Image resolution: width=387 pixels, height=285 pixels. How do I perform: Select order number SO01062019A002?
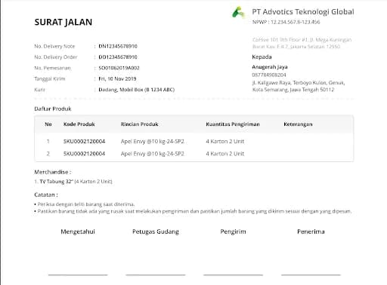click(x=119, y=68)
